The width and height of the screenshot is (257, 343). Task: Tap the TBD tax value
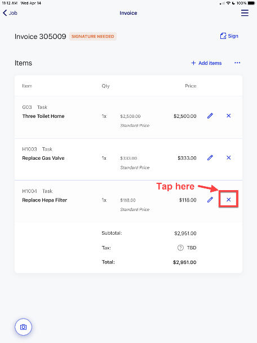(x=192, y=248)
